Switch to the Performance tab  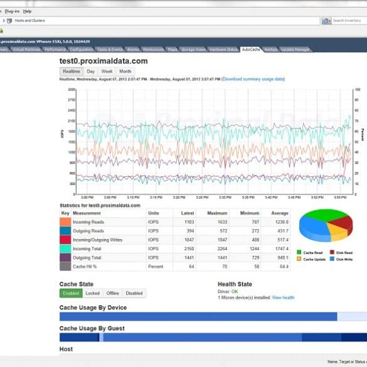pos(55,50)
